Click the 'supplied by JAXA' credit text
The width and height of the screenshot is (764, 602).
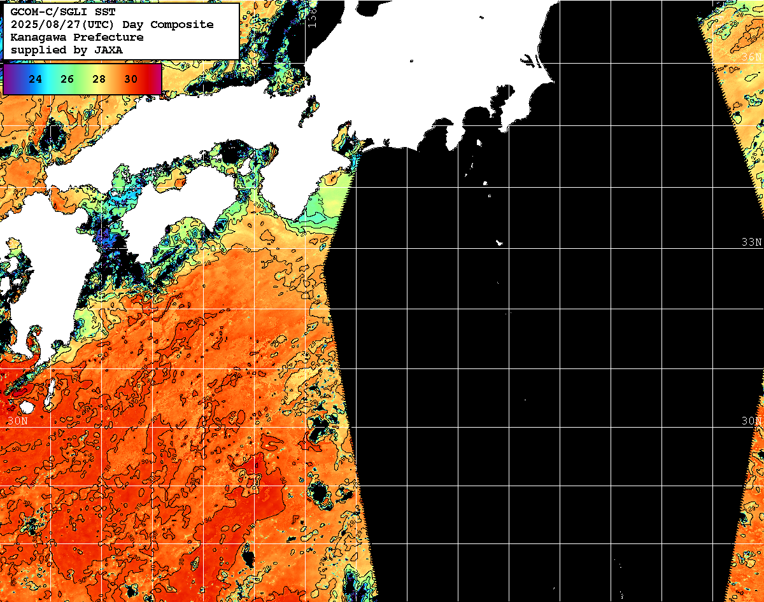(x=67, y=50)
